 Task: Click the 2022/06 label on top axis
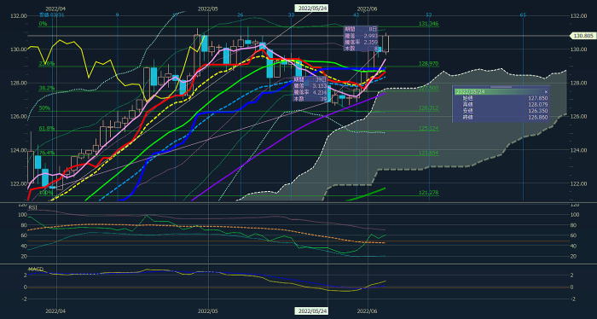pyautogui.click(x=368, y=9)
